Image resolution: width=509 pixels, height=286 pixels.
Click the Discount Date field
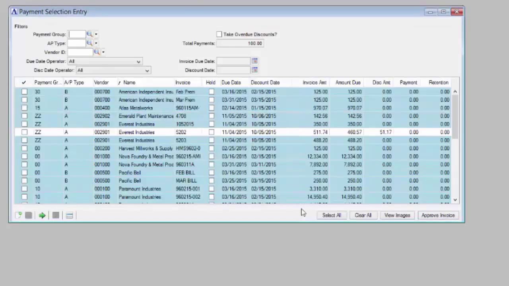click(233, 70)
